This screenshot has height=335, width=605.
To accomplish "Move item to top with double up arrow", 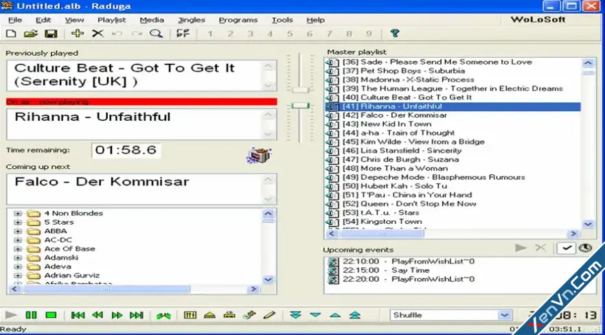I will (354, 315).
